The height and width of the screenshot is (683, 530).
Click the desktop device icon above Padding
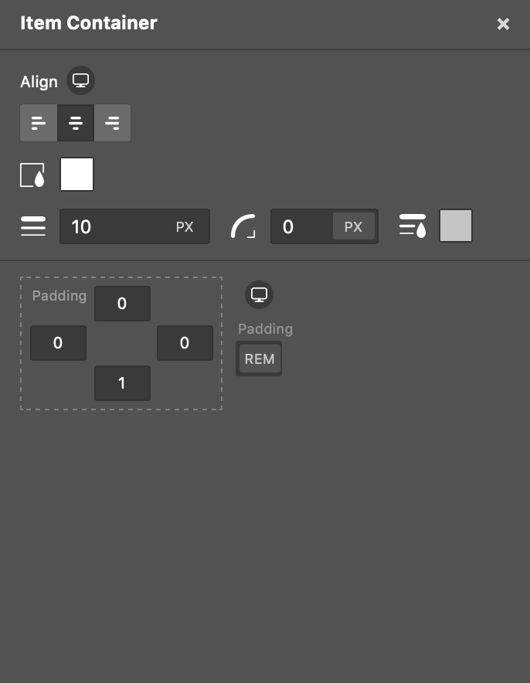259,295
